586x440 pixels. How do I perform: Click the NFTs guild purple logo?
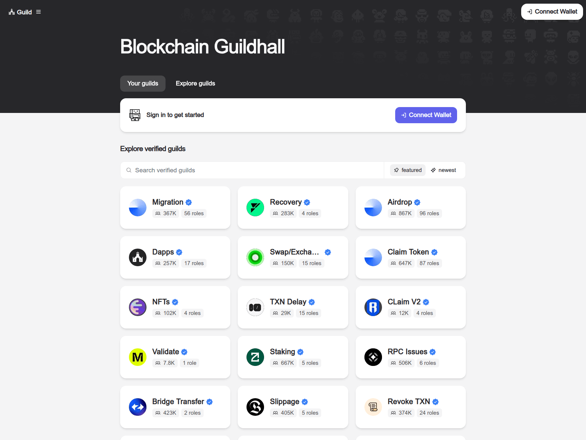click(138, 307)
